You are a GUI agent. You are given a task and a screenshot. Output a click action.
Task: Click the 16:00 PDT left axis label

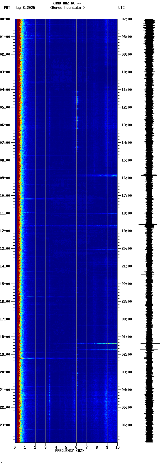point(5,302)
